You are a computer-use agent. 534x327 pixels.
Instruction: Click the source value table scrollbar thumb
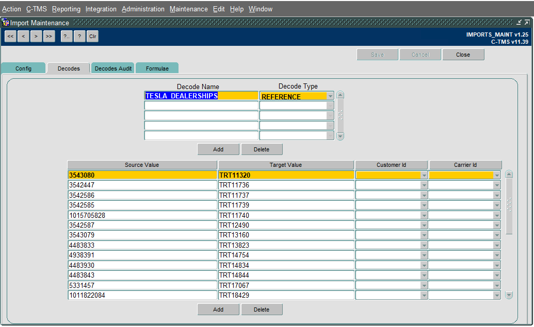click(x=509, y=206)
